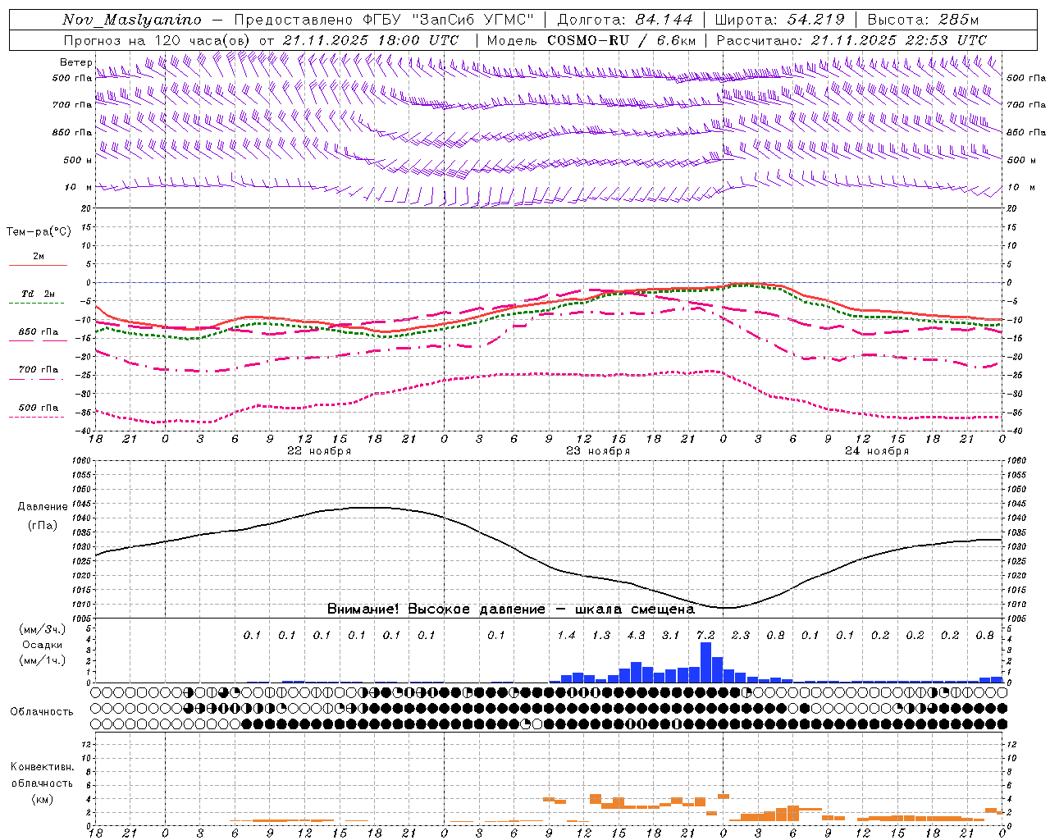Click the 'Широта: 54.219' latitude field

(x=780, y=20)
